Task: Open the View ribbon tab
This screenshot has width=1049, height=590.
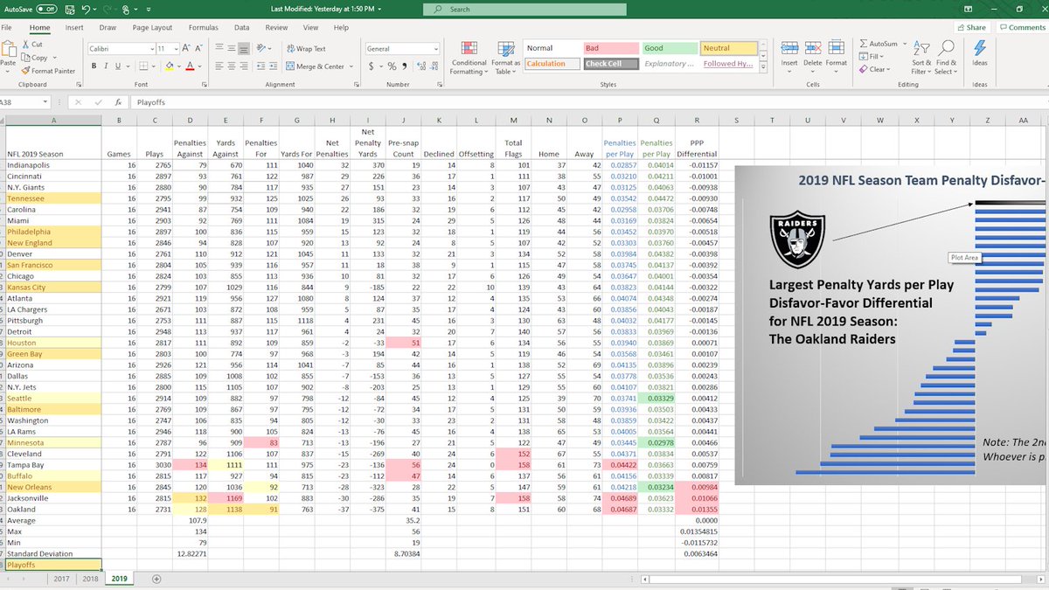Action: [310, 27]
